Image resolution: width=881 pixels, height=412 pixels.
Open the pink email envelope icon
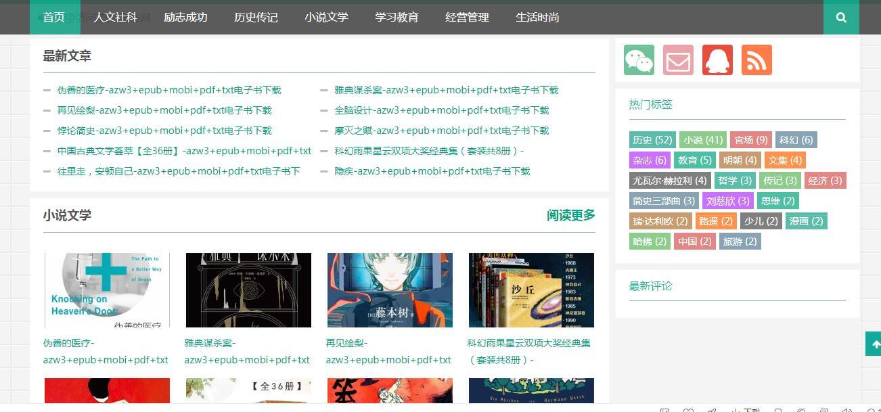pos(677,60)
